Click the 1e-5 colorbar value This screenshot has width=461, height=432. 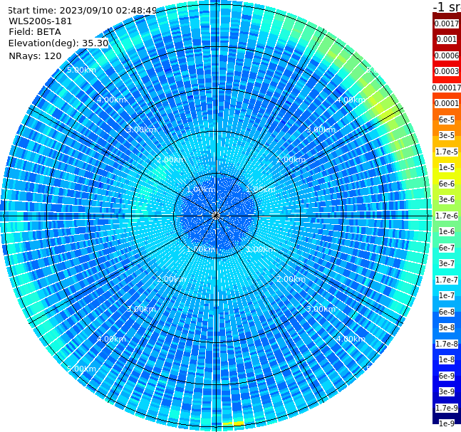click(447, 167)
